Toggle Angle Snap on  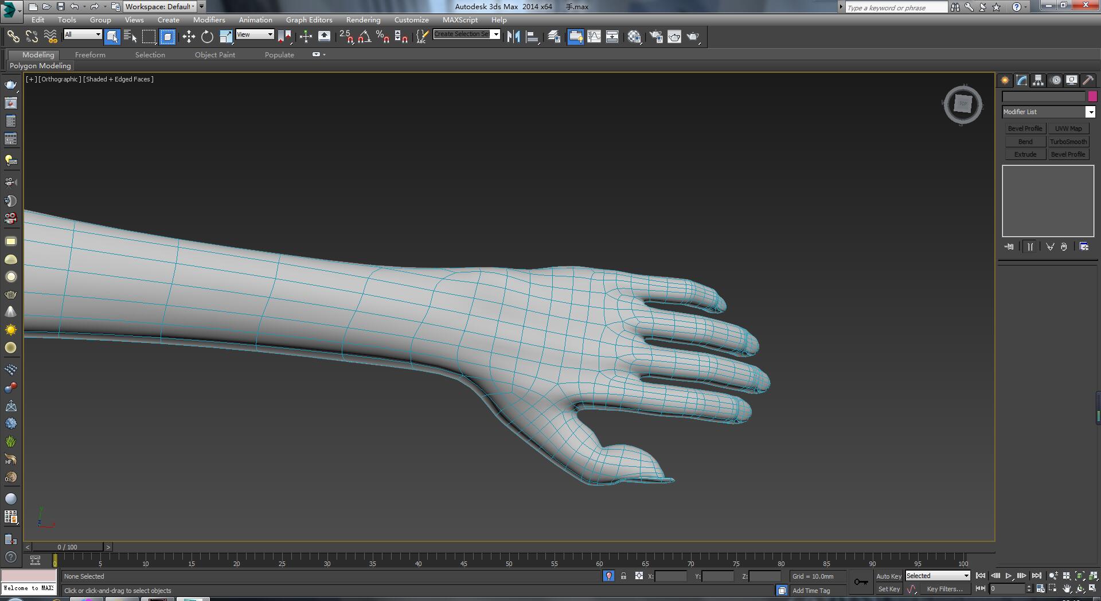pos(364,37)
